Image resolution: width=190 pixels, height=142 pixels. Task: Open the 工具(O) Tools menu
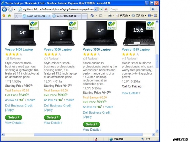[139, 16]
